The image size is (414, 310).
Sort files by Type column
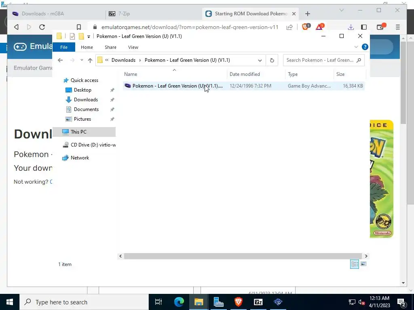(293, 74)
